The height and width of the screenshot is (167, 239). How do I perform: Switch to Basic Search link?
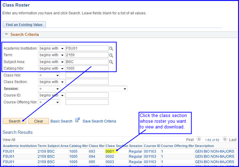pyautogui.click(x=61, y=121)
